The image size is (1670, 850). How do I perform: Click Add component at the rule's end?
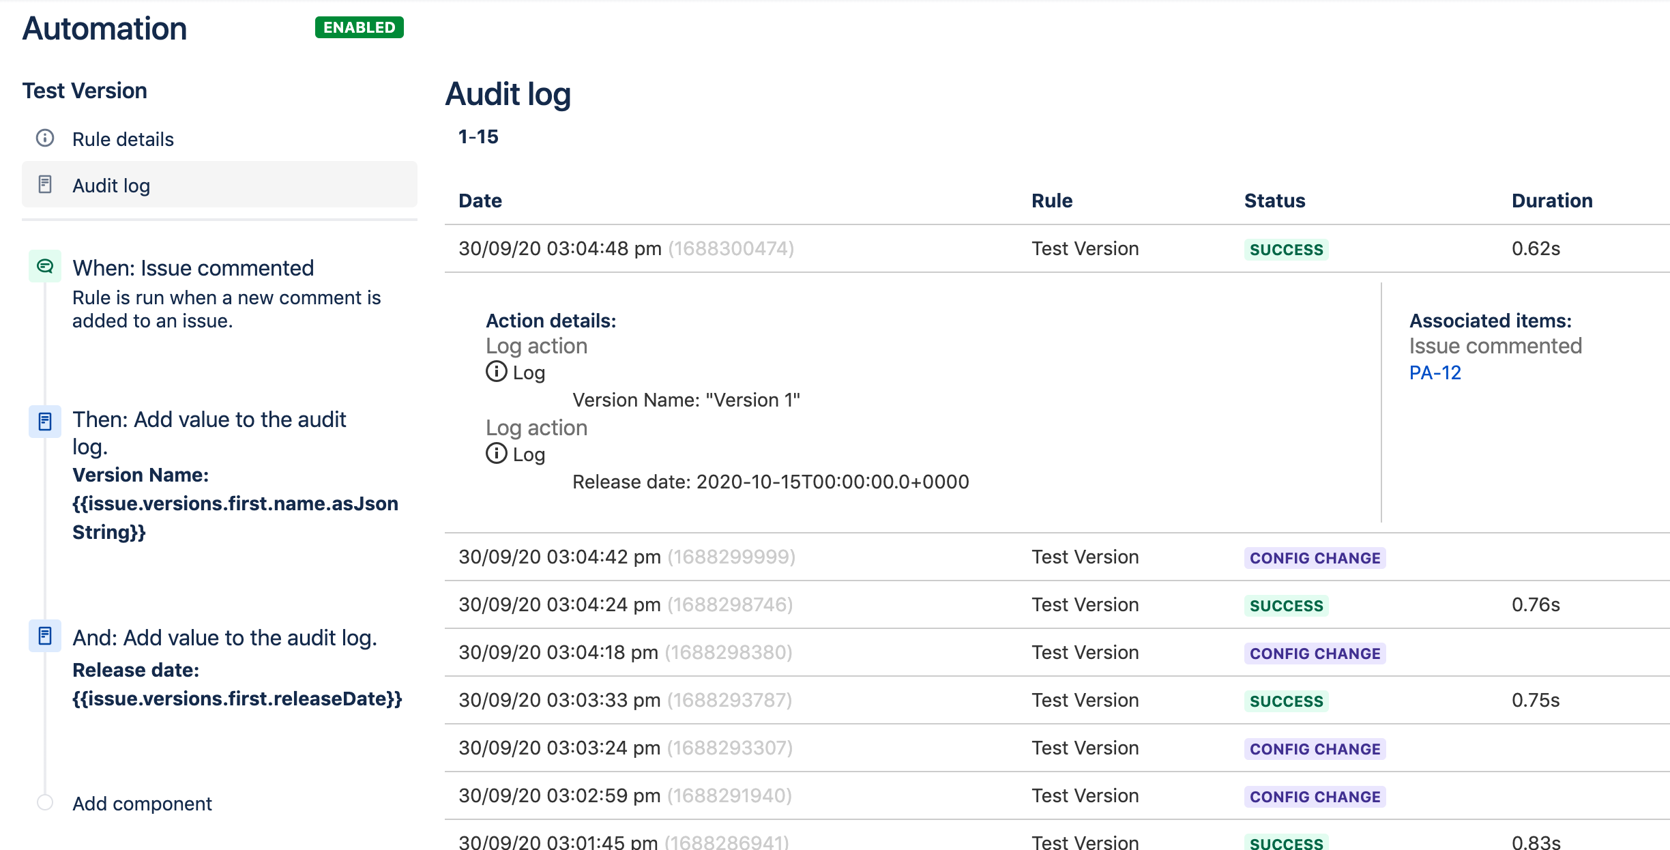[142, 804]
